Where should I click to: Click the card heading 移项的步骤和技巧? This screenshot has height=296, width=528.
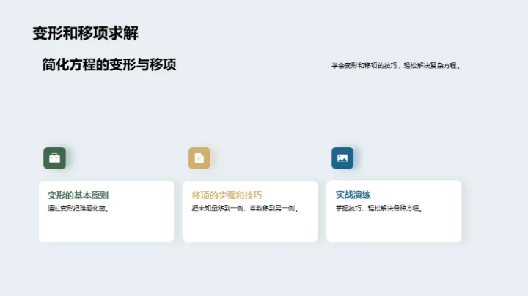click(227, 195)
